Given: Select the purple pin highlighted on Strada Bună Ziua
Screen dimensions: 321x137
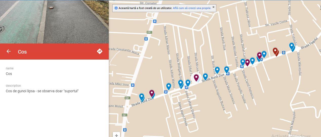Looking at the screenshot, I should coord(196,78).
